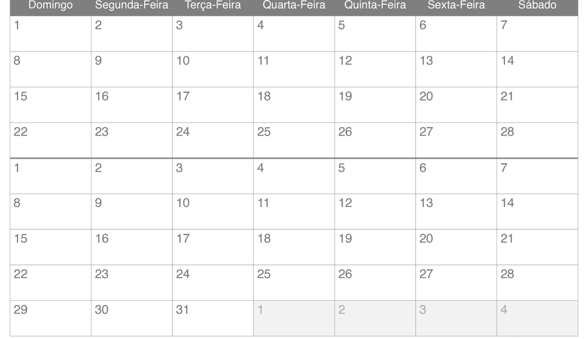The height and width of the screenshot is (339, 588).
Task: Click the Terça-Feira header
Action: 213,5
